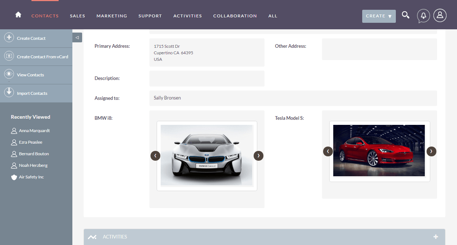Click the Create Contact plus icon

point(9,38)
